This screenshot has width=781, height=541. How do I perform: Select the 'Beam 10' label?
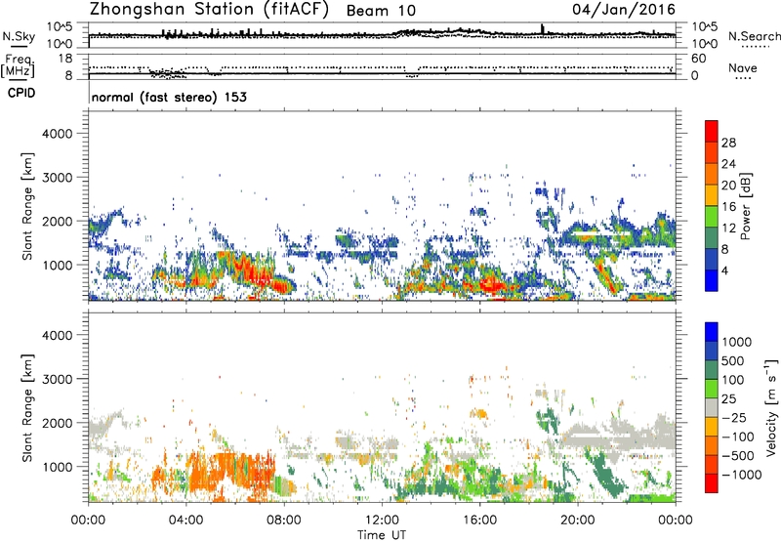[x=381, y=11]
